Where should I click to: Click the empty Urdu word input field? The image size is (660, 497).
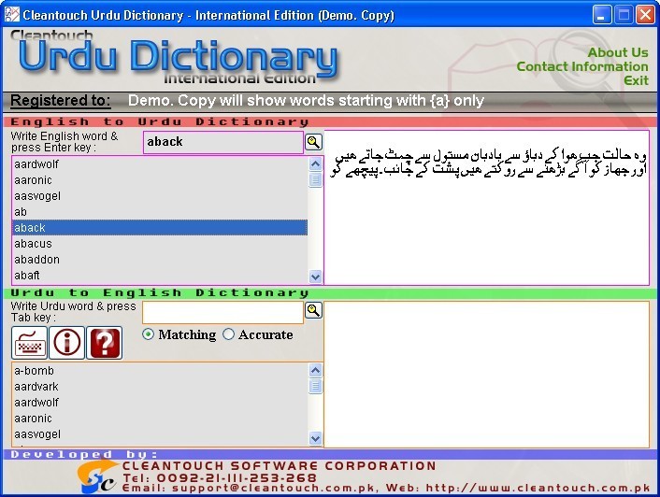[223, 312]
